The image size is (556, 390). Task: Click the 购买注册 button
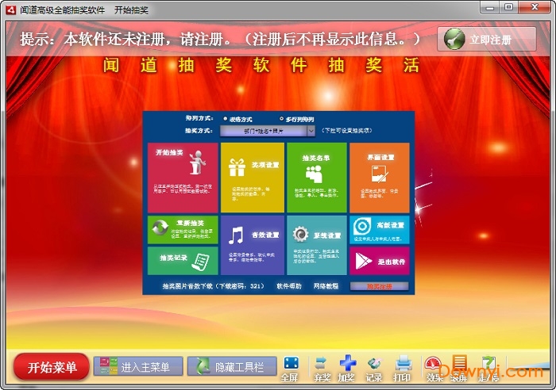pyautogui.click(x=379, y=286)
